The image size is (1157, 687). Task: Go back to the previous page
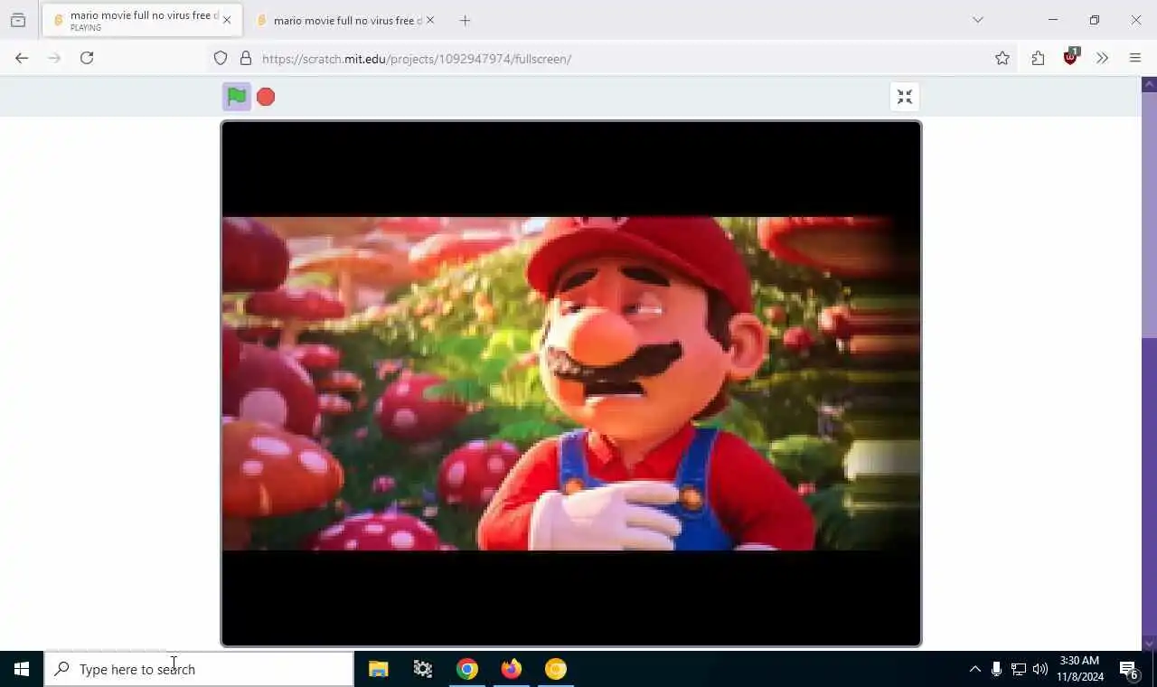click(22, 58)
